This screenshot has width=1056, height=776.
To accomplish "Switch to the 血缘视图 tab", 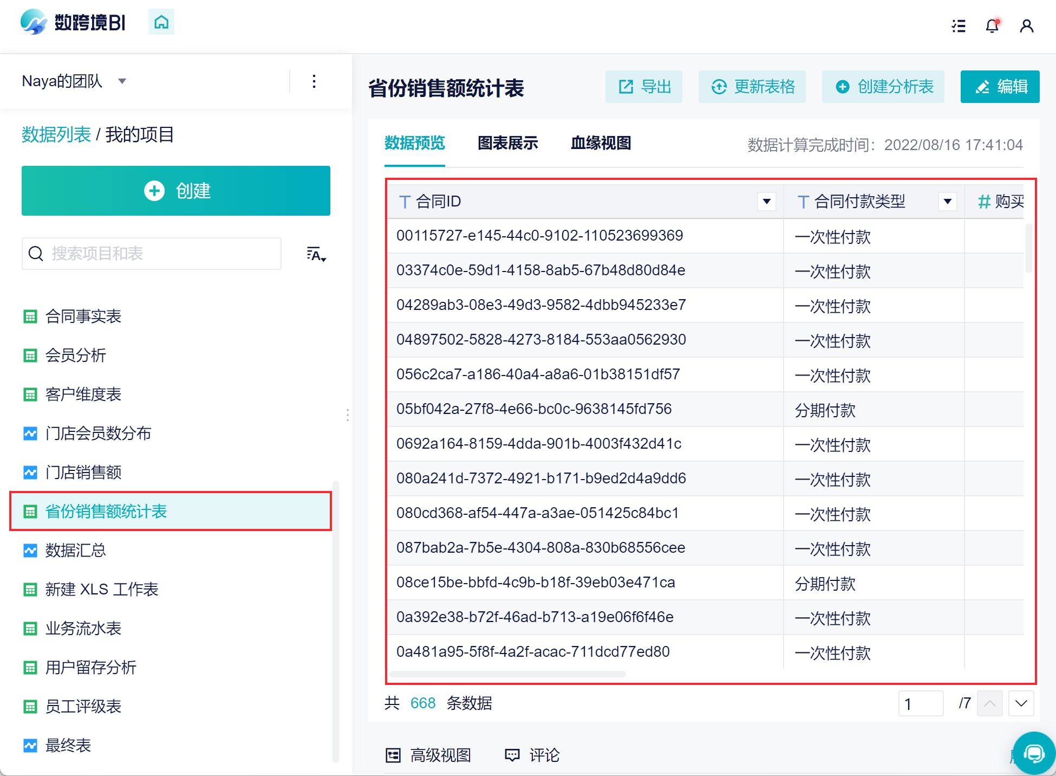I will pyautogui.click(x=601, y=143).
